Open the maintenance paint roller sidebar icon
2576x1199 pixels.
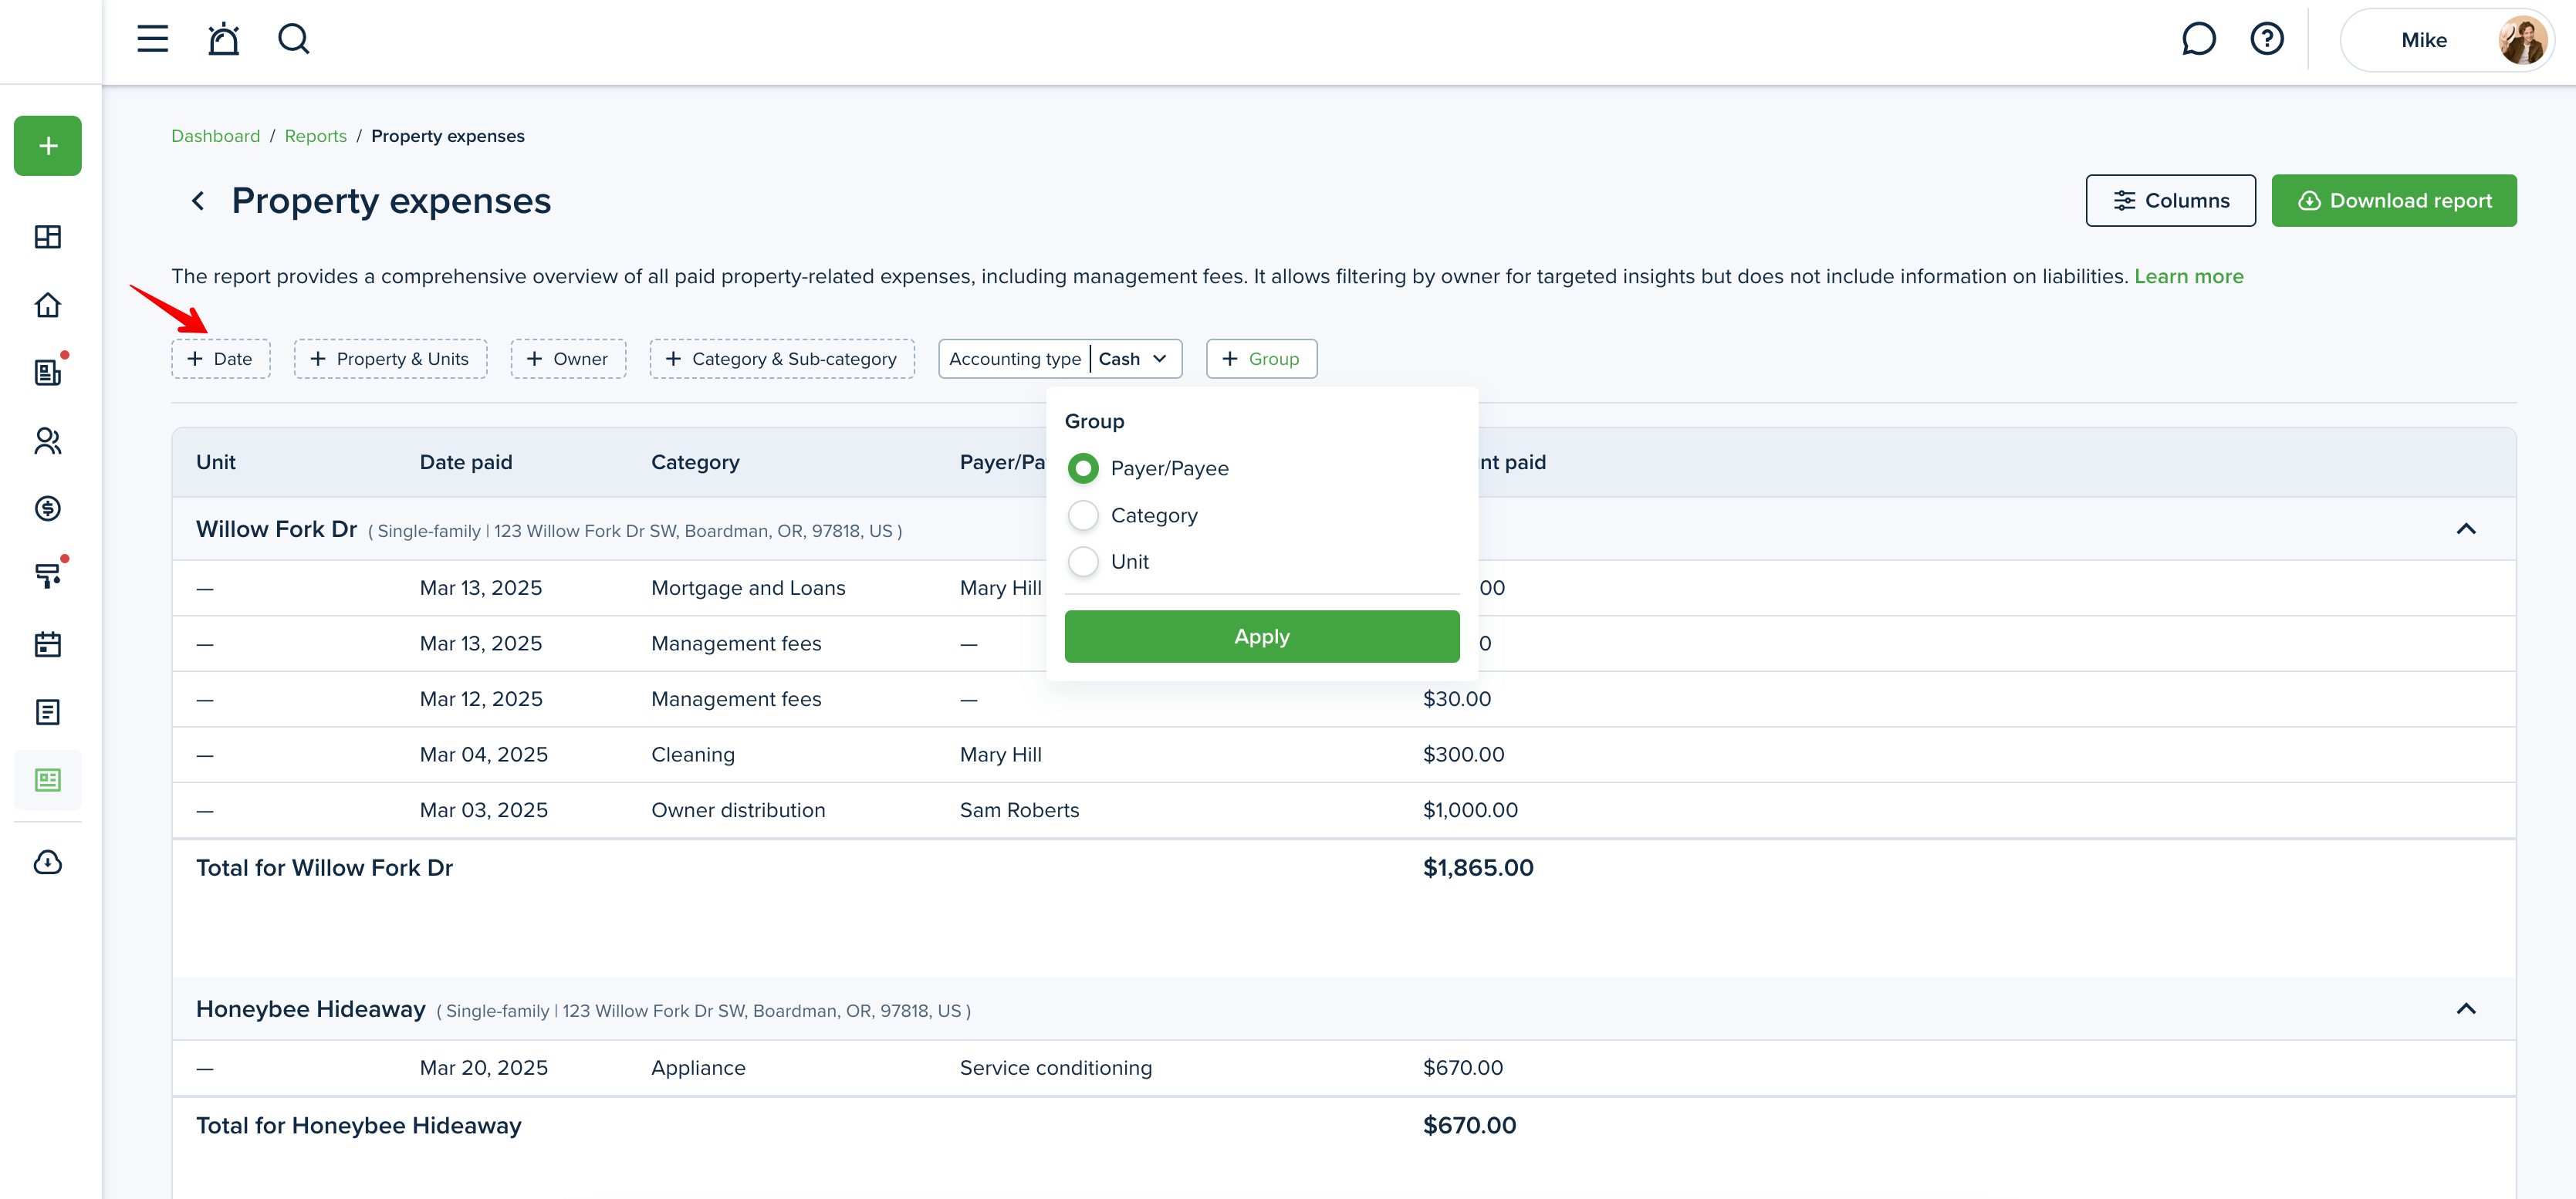48,576
